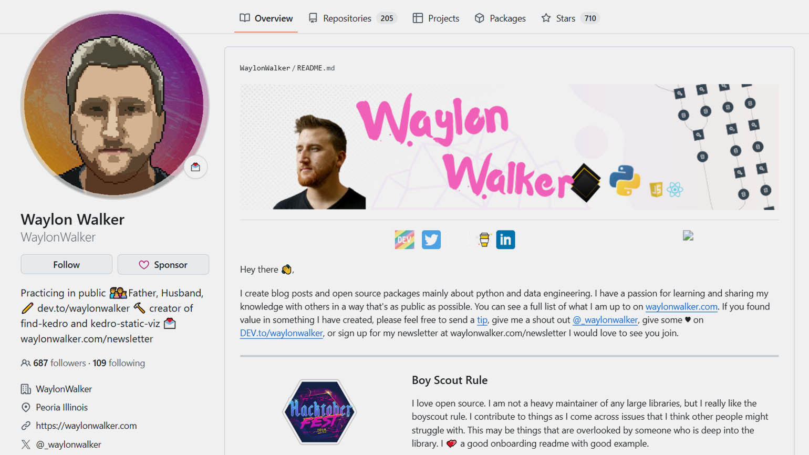Open the LinkedIn badge icon
This screenshot has height=455, width=809.
click(x=505, y=240)
